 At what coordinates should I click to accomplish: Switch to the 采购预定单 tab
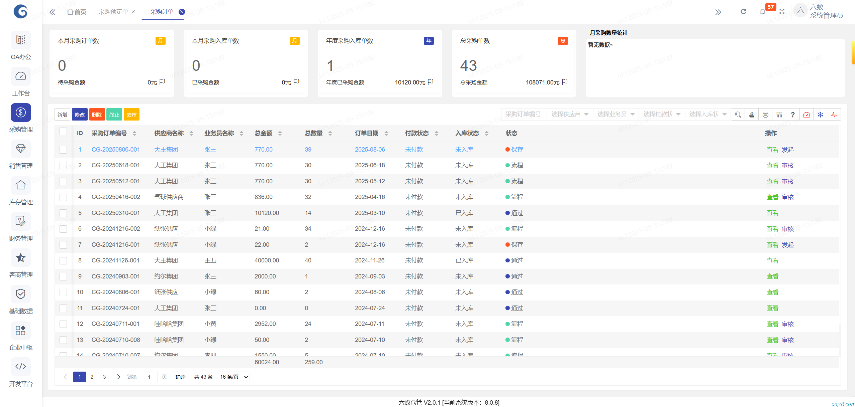point(113,12)
